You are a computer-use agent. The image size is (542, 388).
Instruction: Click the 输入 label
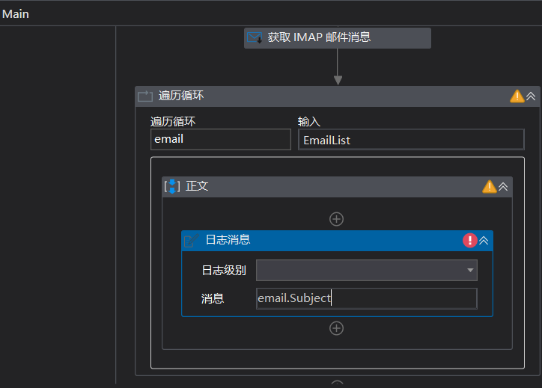coord(309,122)
